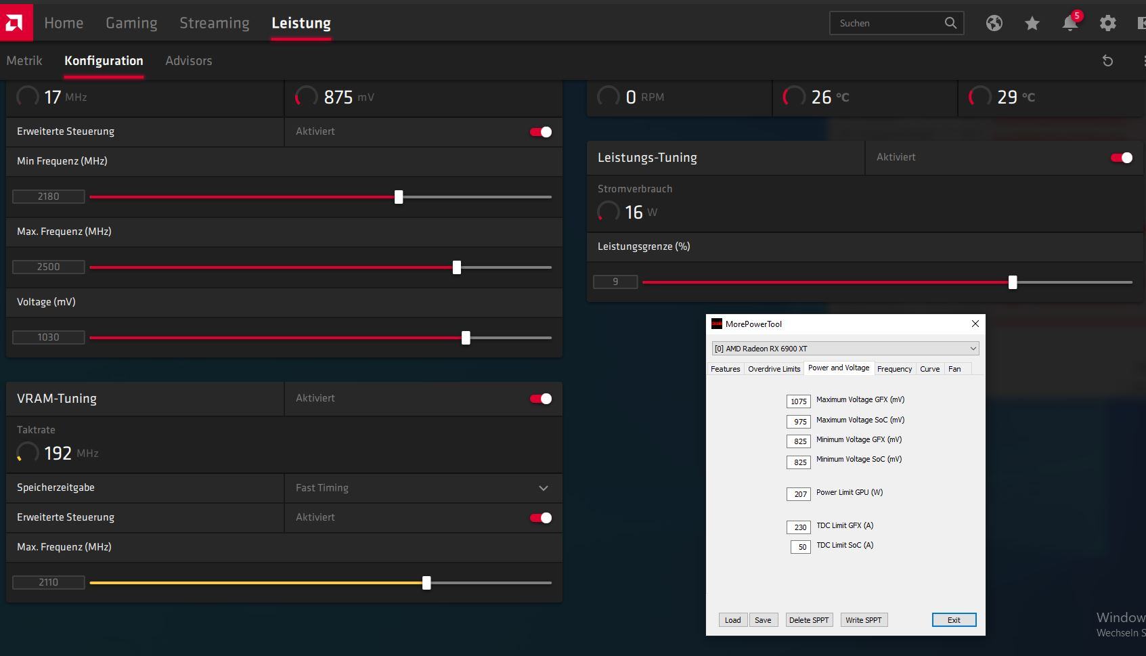
Task: Click the search magnifier icon
Action: tap(950, 23)
